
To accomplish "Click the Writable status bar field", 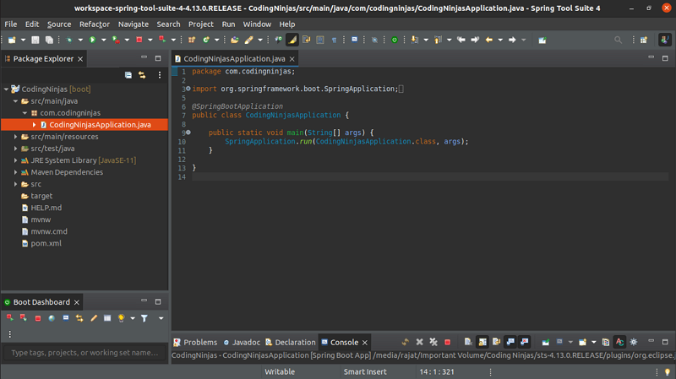I will tap(280, 371).
